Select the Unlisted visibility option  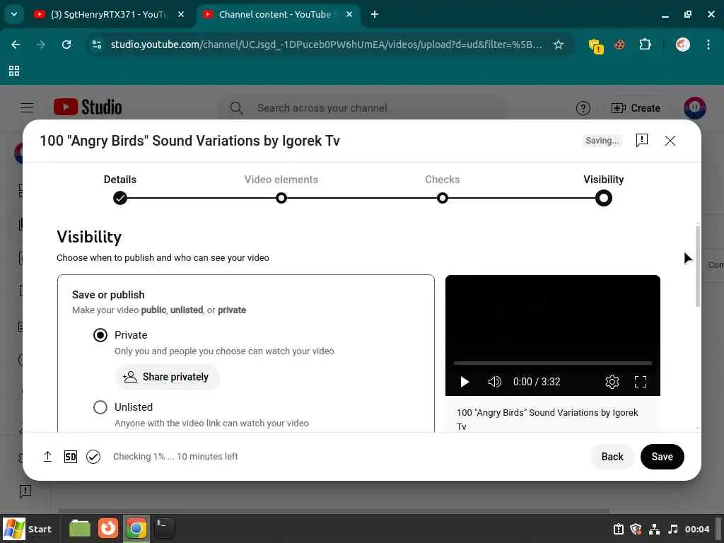coord(100,407)
